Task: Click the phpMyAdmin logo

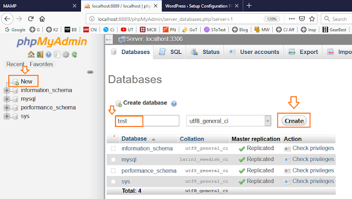Action: [x=52, y=42]
